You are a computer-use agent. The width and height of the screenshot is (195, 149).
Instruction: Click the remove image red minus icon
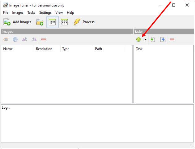(44, 39)
